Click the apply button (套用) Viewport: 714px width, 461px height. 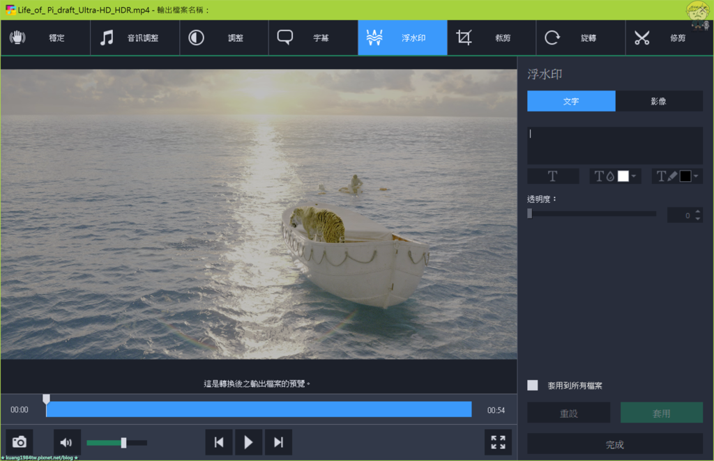tap(661, 413)
